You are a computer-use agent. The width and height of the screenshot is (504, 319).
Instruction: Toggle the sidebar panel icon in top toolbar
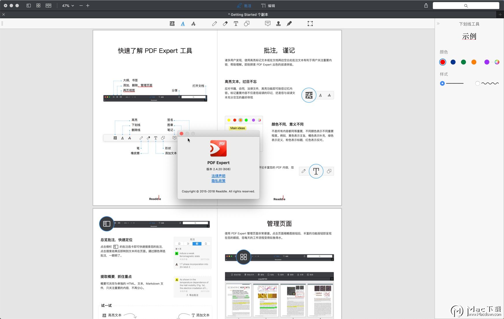[29, 5]
